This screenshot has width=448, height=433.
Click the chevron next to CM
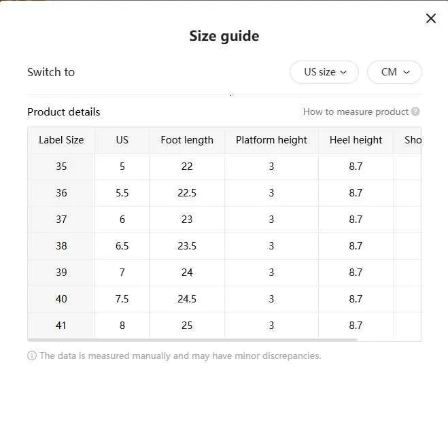click(407, 72)
